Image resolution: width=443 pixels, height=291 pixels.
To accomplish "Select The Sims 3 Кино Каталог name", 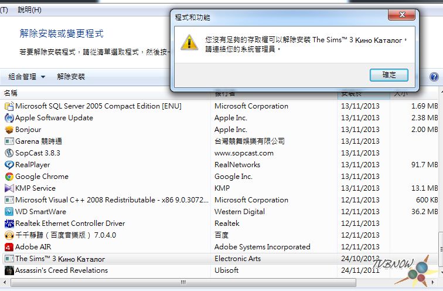I will point(60,259).
